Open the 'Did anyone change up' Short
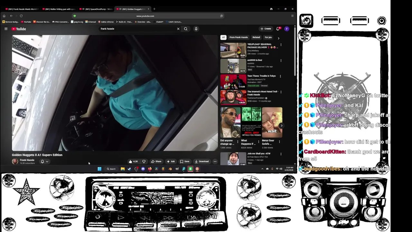The image size is (412, 232). 230,122
